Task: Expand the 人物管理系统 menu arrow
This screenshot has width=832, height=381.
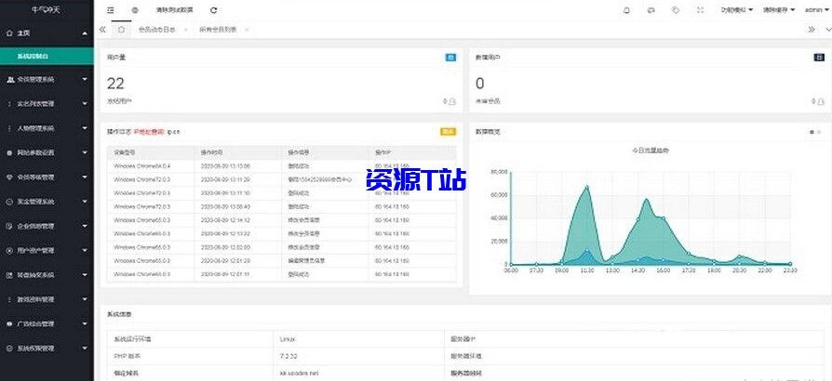Action: coord(85,128)
